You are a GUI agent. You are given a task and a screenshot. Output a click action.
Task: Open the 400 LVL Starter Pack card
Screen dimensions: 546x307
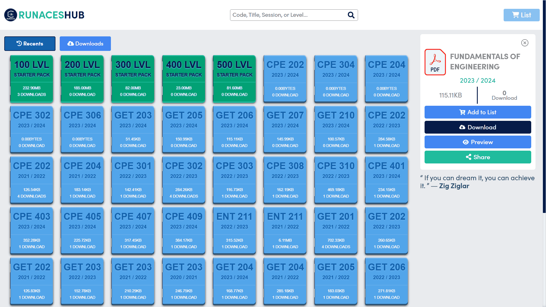[184, 79]
